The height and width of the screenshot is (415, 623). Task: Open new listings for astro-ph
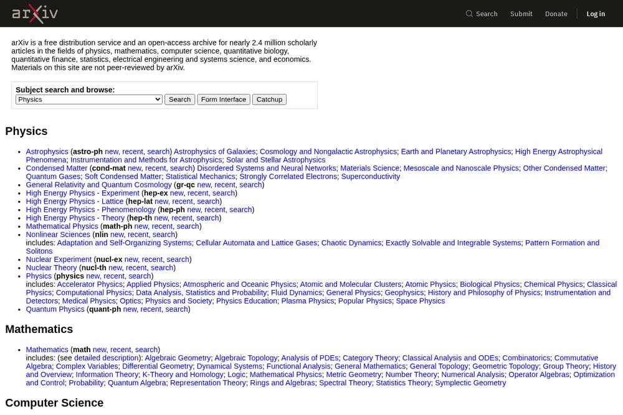112,152
